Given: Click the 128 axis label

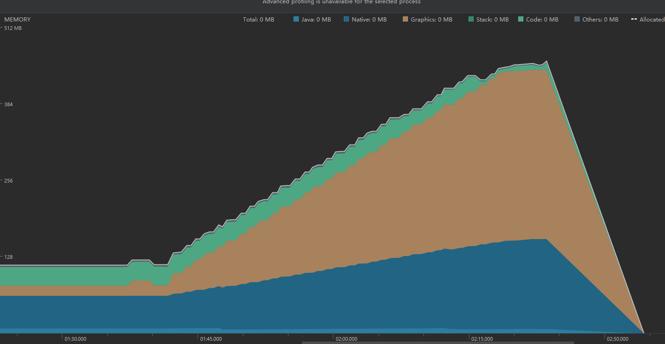Looking at the screenshot, I should point(8,257).
